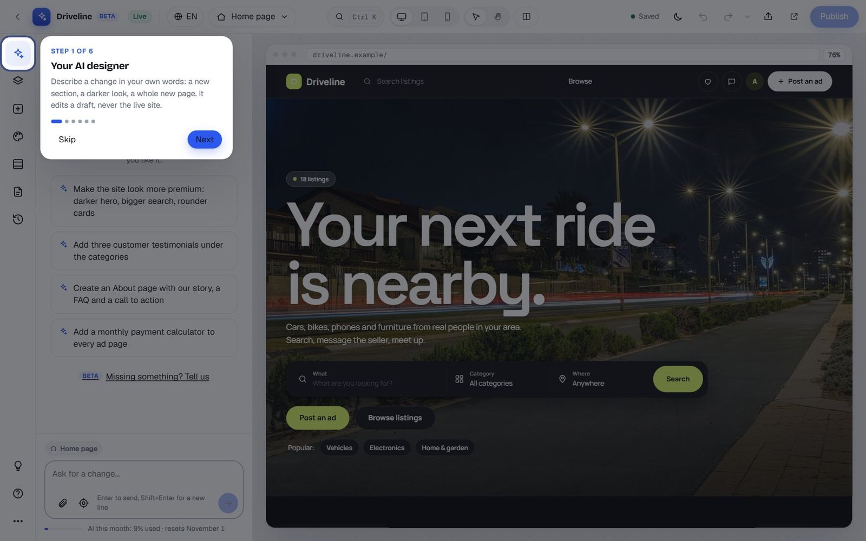This screenshot has height=541, width=866.
Task: Open the Home page selector dropdown
Action: 252,17
